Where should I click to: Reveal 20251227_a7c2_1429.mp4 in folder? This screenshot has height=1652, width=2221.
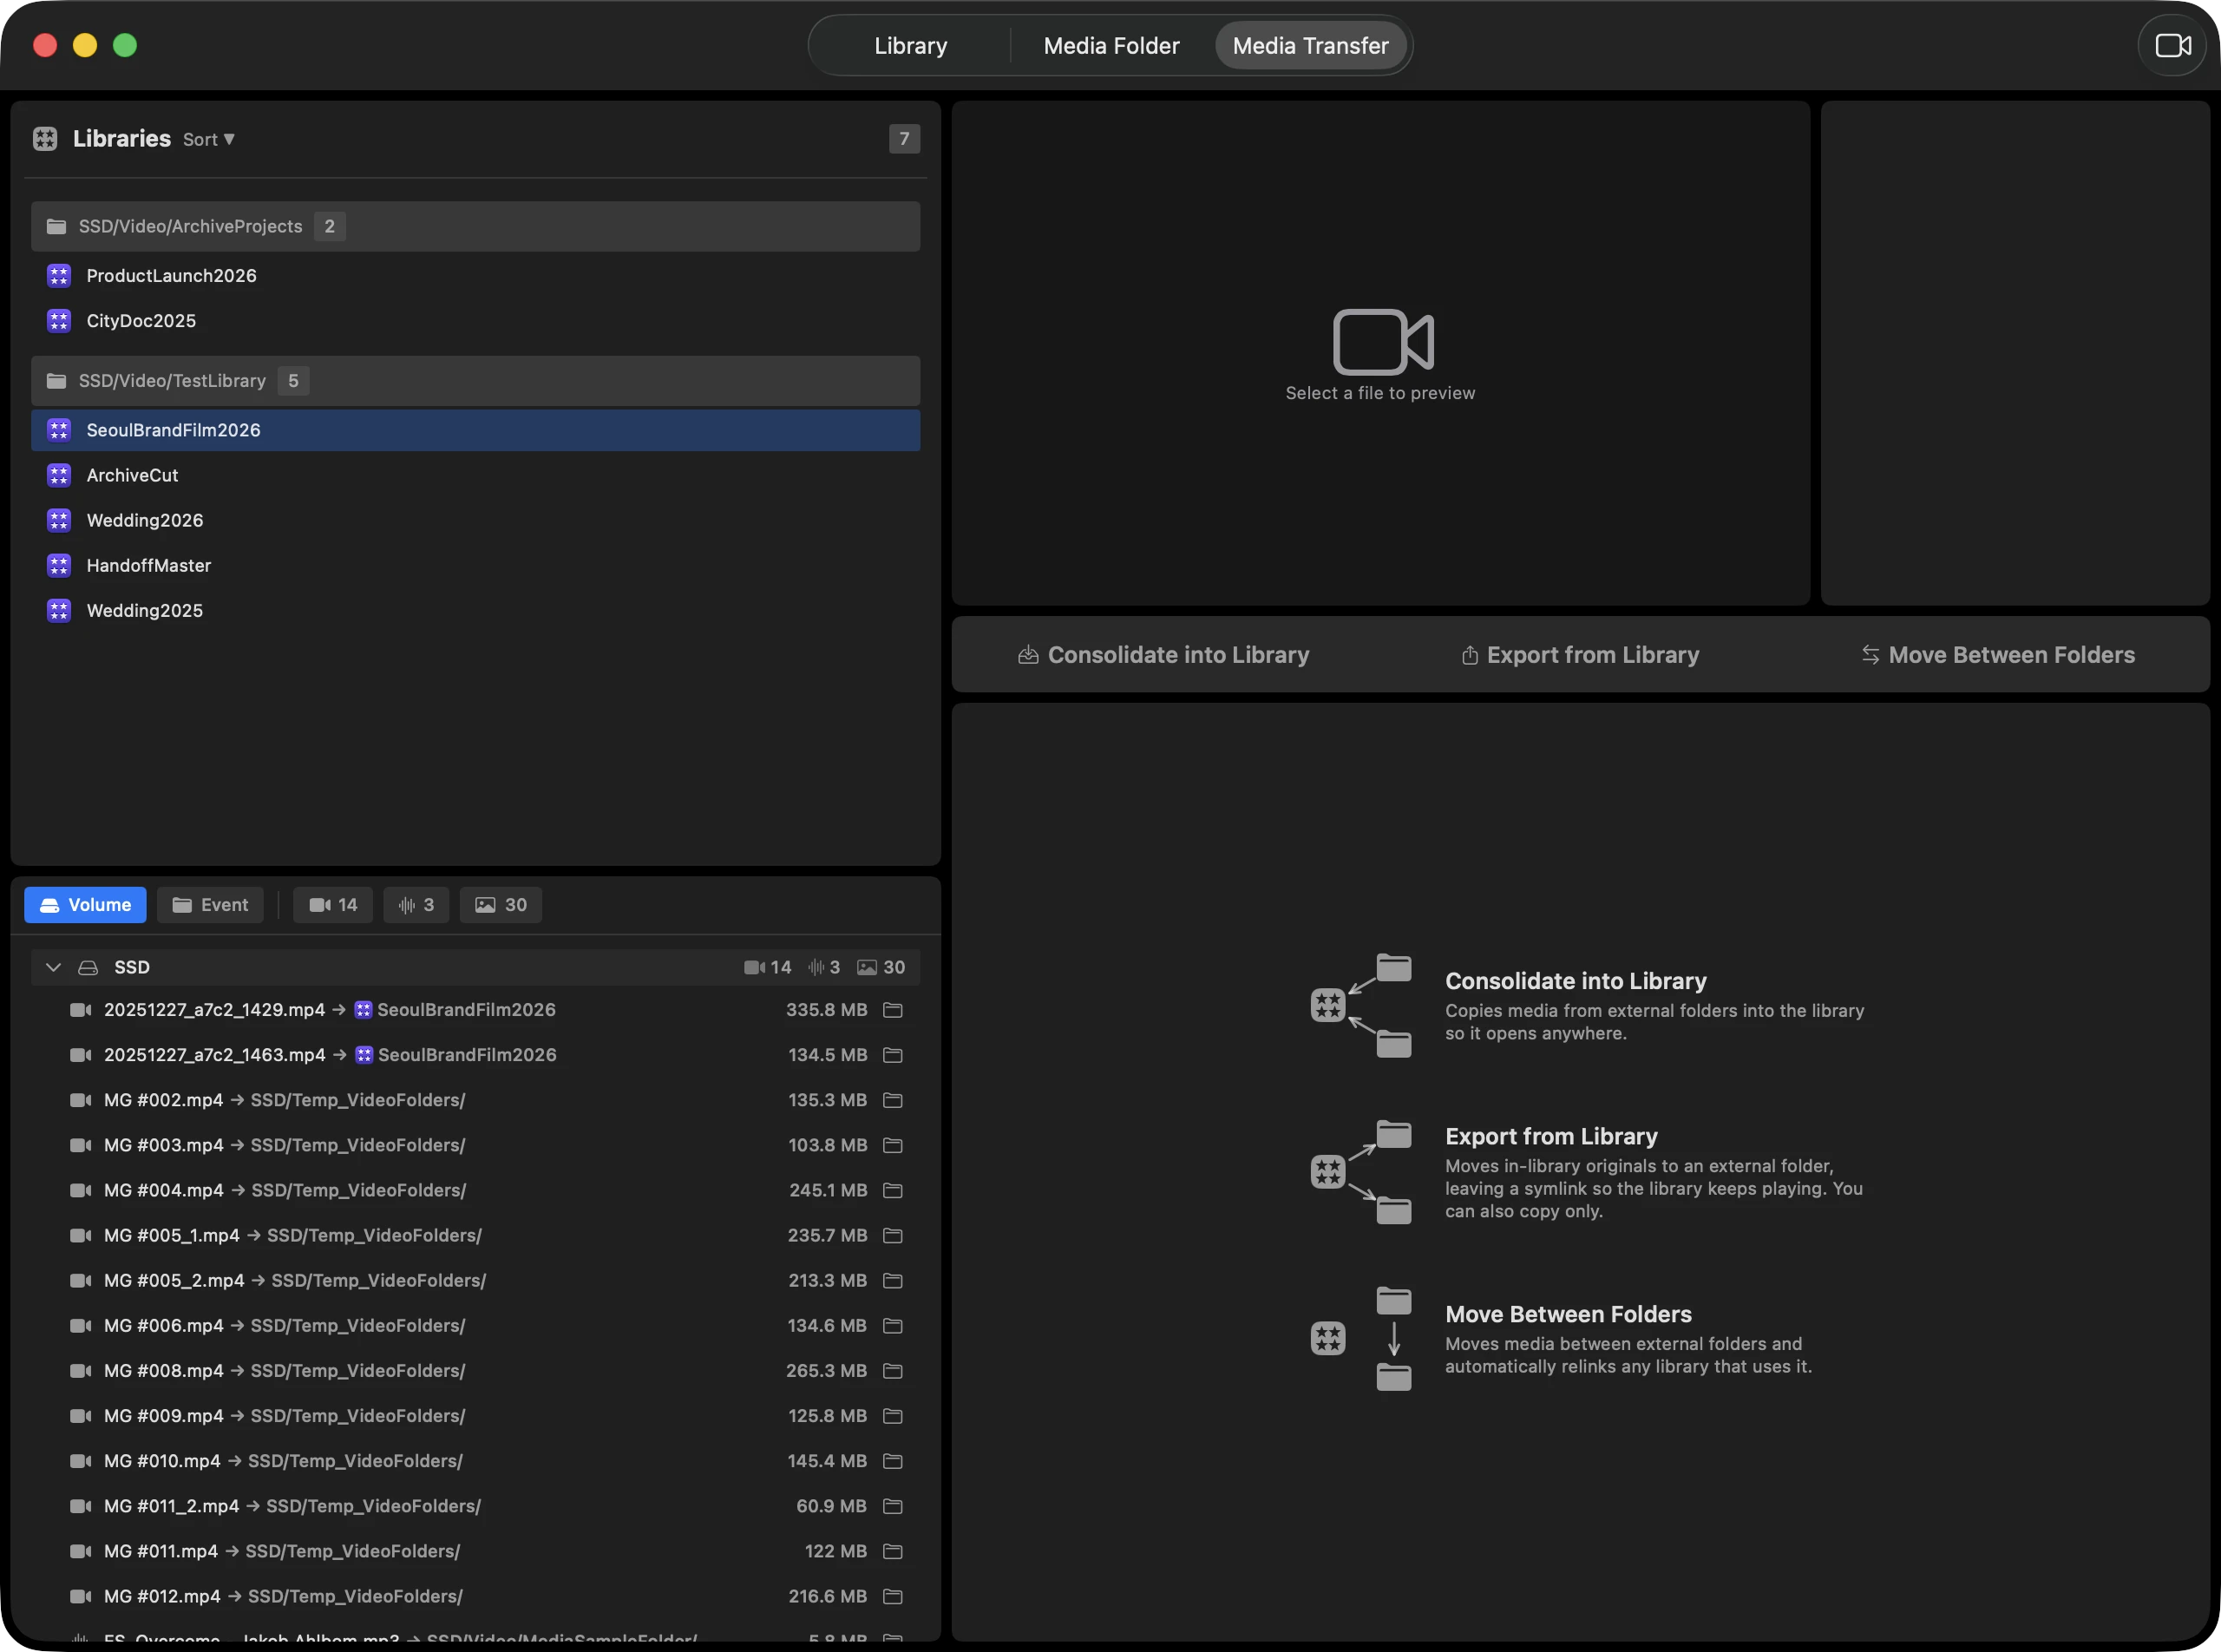click(893, 1011)
